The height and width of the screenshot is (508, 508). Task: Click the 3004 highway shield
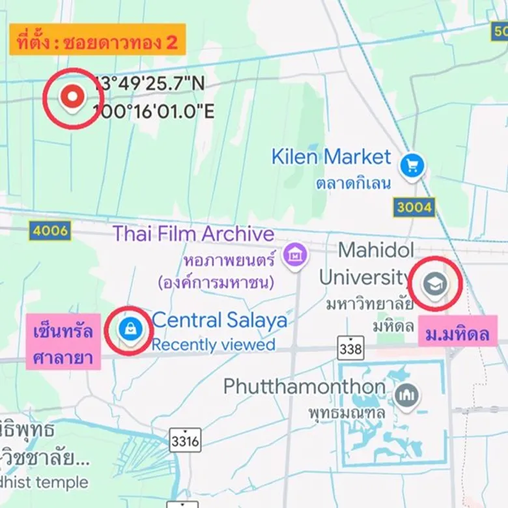pos(414,207)
